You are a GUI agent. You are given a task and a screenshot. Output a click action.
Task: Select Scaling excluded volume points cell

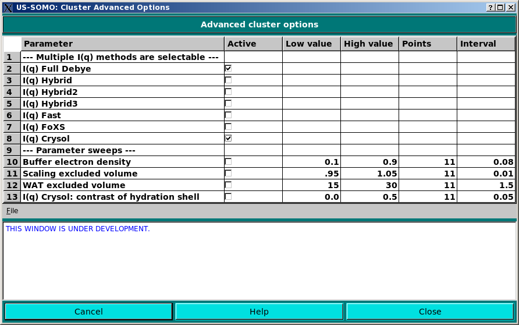428,173
